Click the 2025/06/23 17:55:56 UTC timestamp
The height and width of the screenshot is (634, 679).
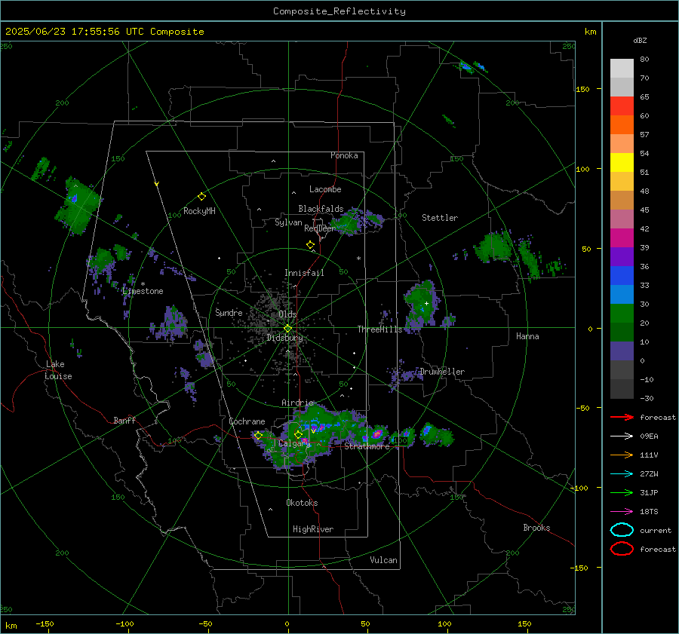pos(104,32)
